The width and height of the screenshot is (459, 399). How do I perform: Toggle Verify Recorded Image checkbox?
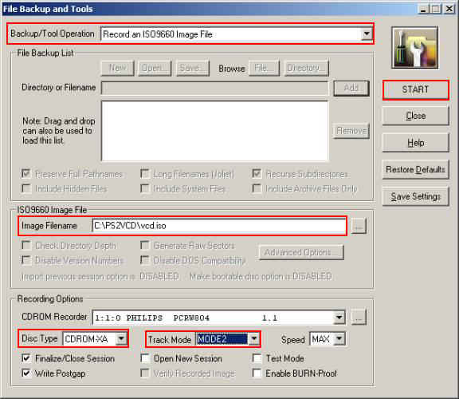tap(145, 373)
